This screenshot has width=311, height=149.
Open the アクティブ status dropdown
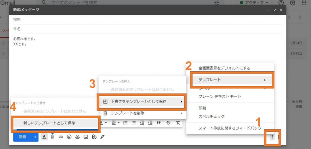pyautogui.click(x=254, y=2)
